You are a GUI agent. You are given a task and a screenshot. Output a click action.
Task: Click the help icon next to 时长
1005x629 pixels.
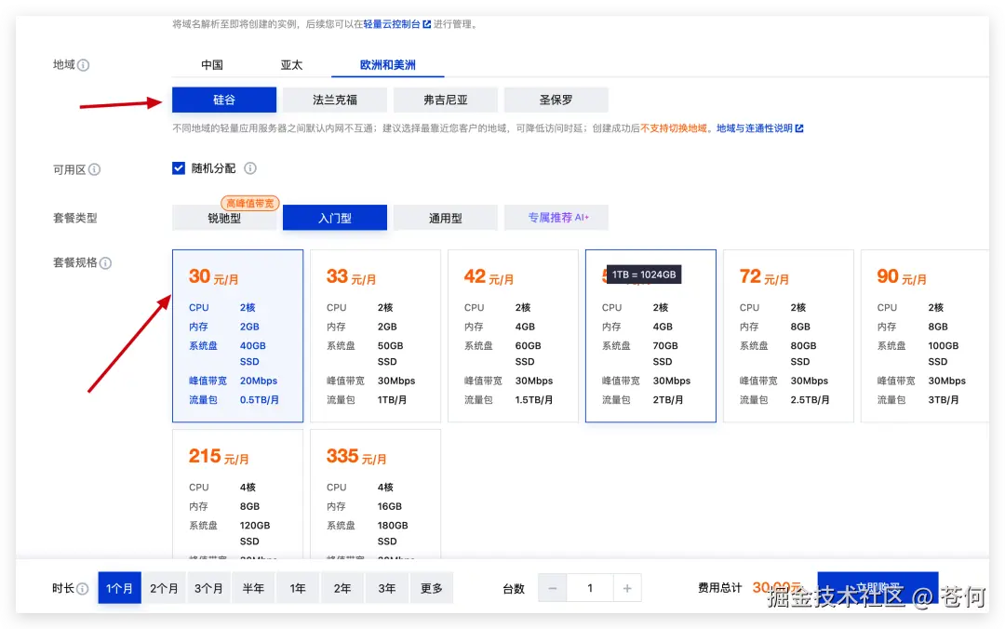pyautogui.click(x=84, y=587)
